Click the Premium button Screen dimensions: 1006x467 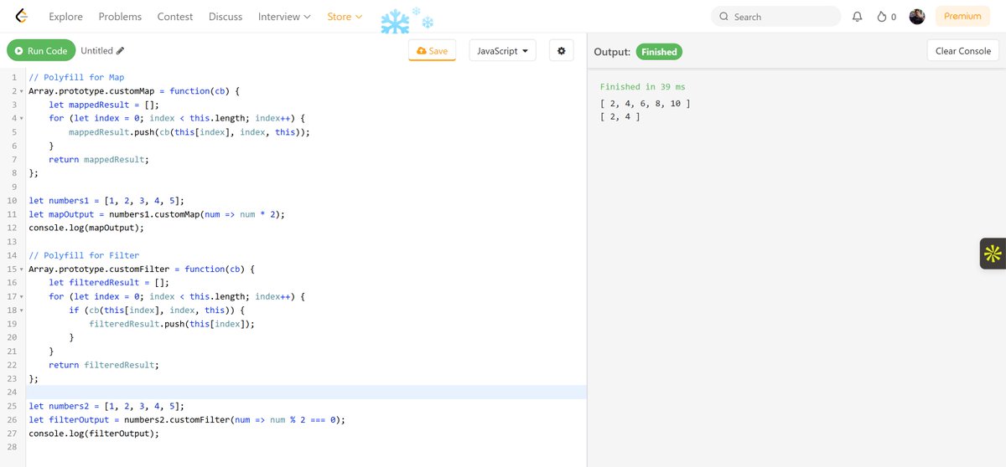point(962,17)
